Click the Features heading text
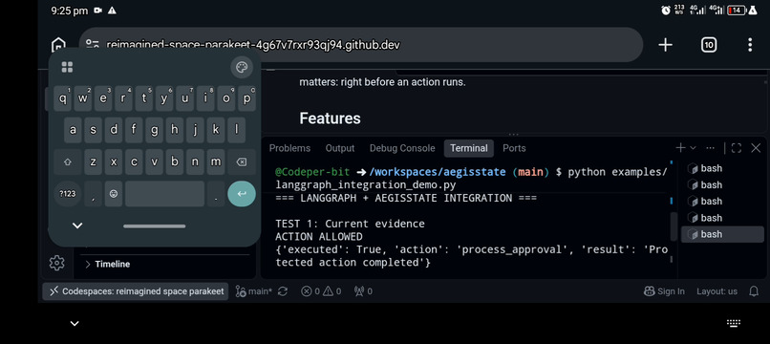 [x=330, y=118]
